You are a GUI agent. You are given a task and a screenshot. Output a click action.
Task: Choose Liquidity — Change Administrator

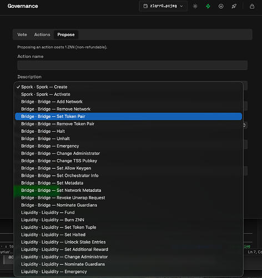[x=128, y=257]
